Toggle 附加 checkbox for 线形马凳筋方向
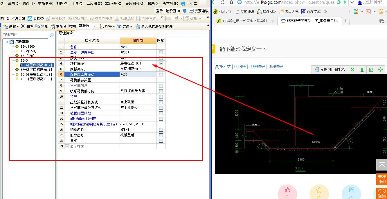 161,91
